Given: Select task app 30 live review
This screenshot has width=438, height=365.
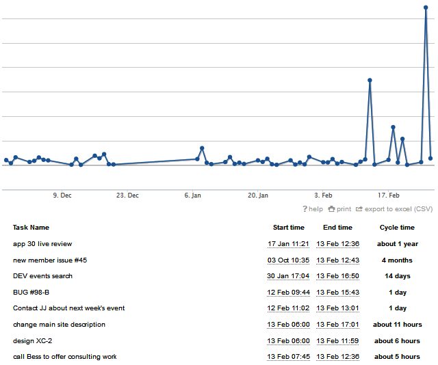Looking at the screenshot, I should point(42,244).
